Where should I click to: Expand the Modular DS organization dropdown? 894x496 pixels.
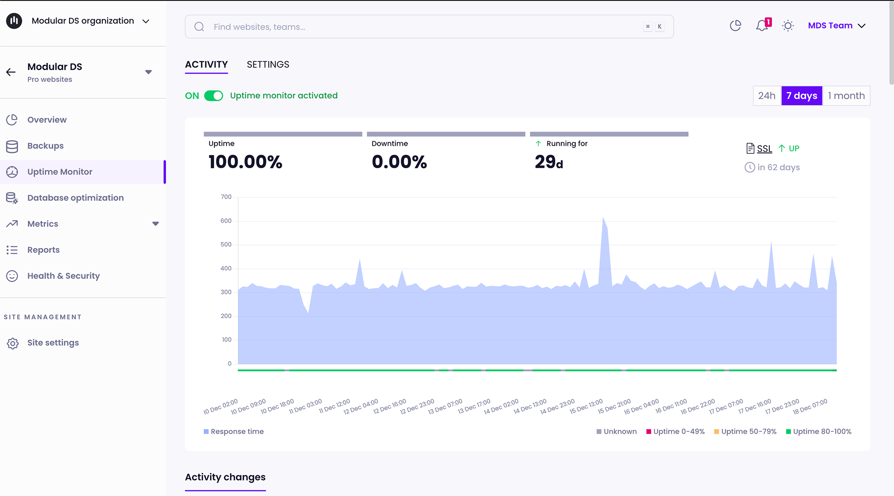pos(146,21)
